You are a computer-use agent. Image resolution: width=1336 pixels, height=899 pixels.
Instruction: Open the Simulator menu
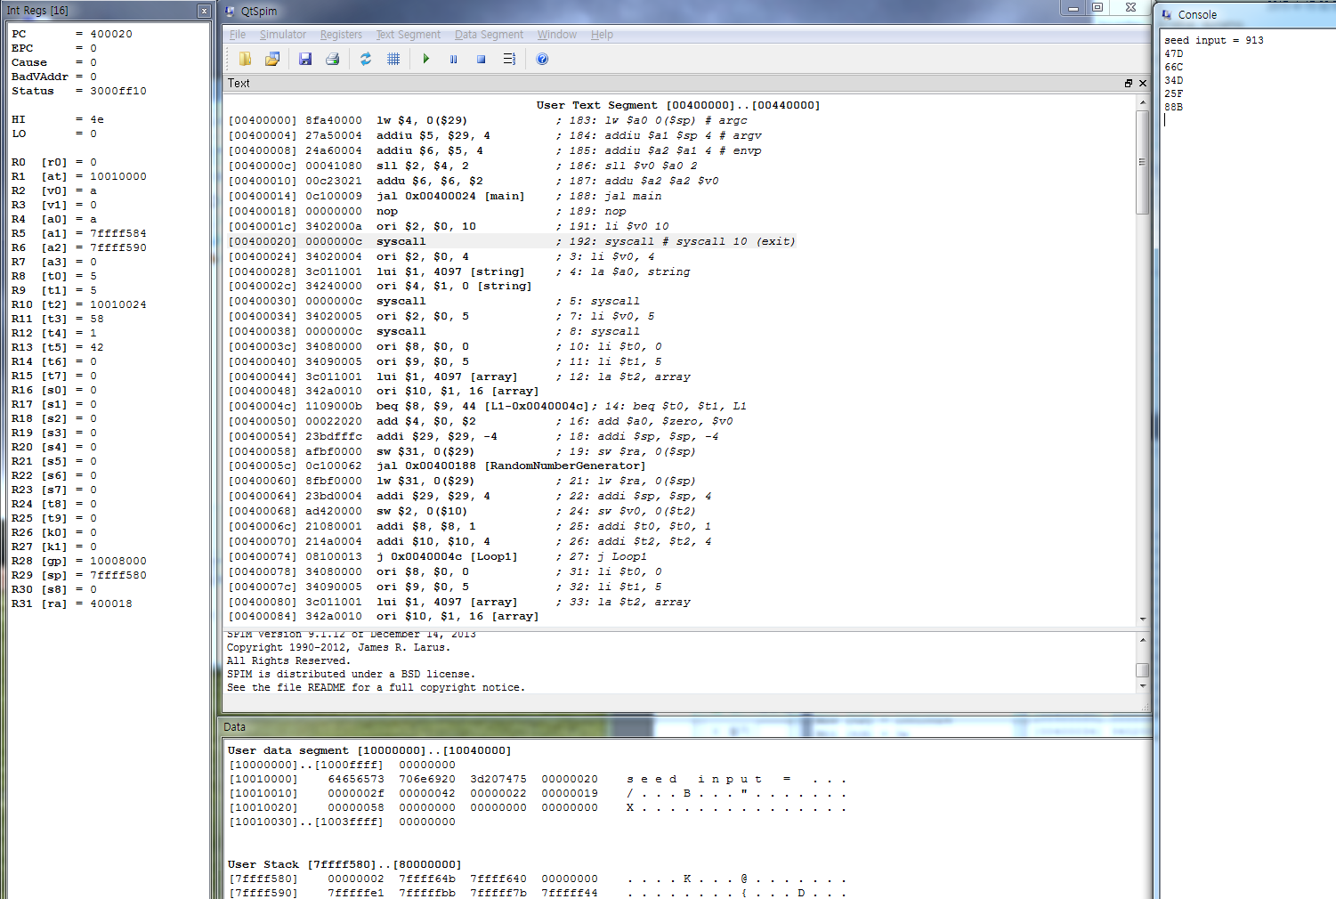(283, 35)
